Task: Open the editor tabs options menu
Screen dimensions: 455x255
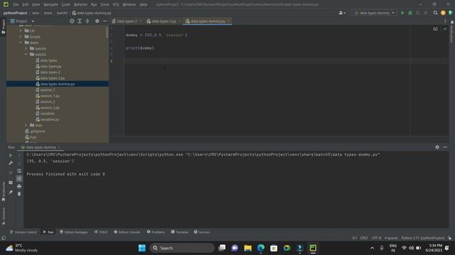Action: click(x=445, y=21)
